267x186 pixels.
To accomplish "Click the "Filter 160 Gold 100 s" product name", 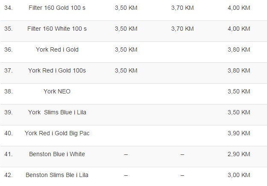I will (x=57, y=8).
